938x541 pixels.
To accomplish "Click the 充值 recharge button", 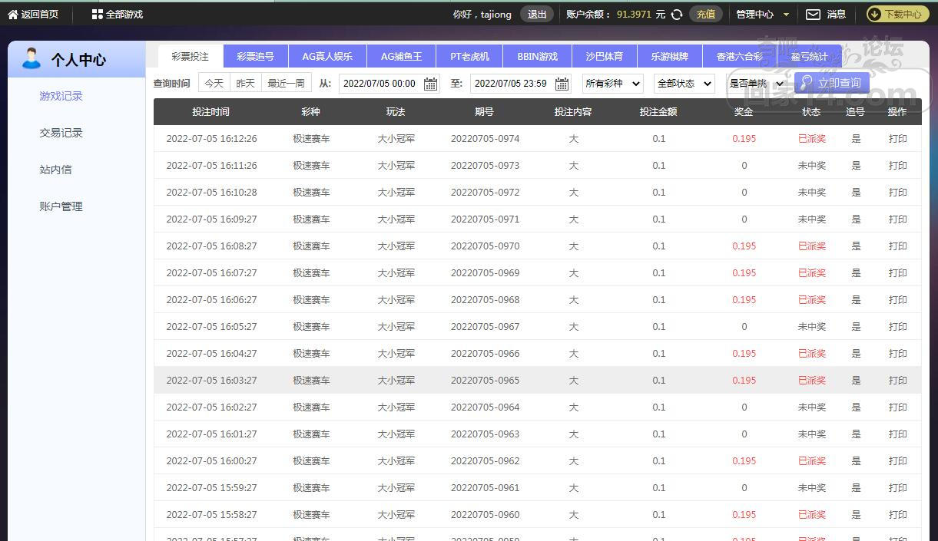I will [706, 14].
